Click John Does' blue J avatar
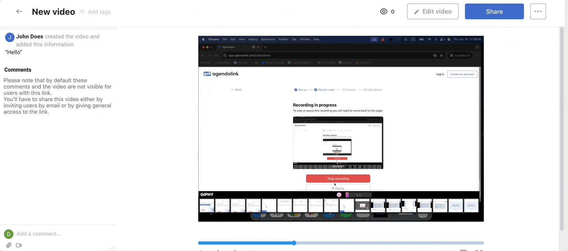 pos(10,37)
